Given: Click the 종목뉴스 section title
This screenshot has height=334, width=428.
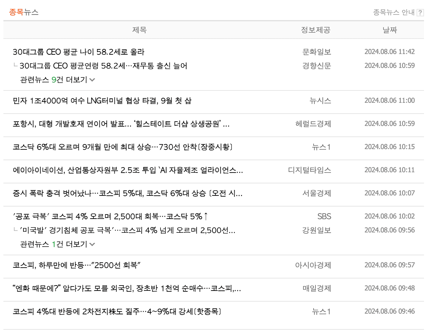Looking at the screenshot, I should click(24, 12).
